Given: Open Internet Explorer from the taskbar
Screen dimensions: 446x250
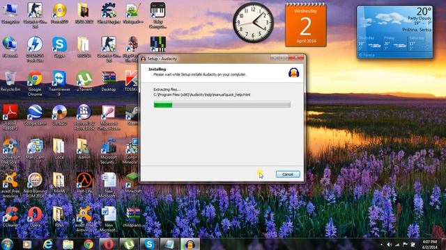Looking at the screenshot, I should (x=48, y=244).
